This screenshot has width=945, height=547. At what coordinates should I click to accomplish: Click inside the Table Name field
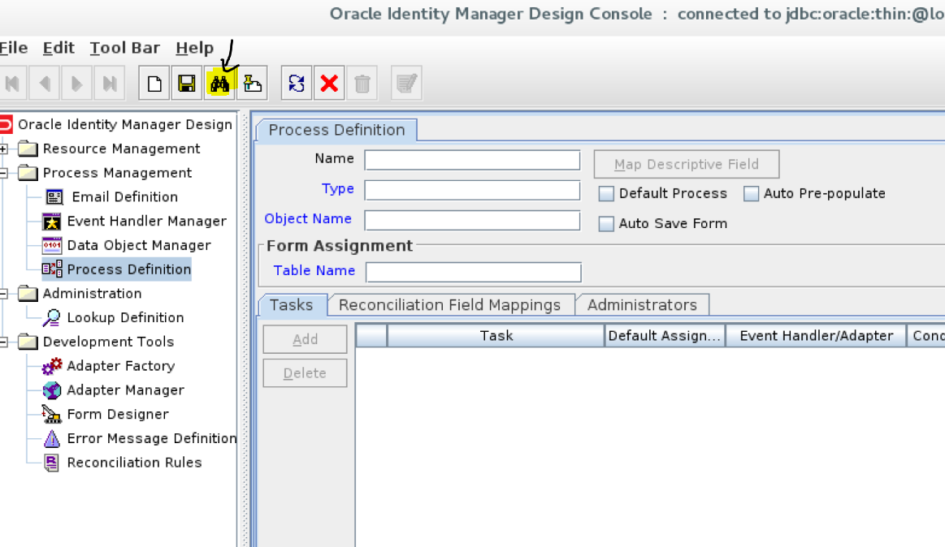pos(473,272)
